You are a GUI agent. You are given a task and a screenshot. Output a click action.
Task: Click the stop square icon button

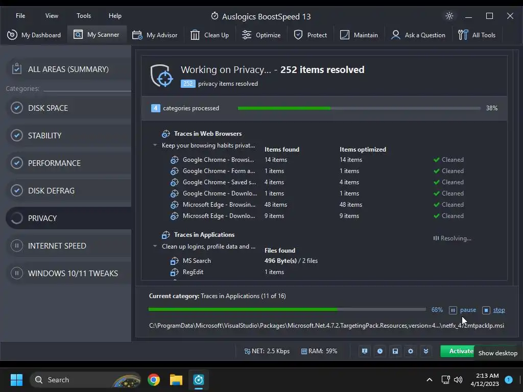point(486,310)
